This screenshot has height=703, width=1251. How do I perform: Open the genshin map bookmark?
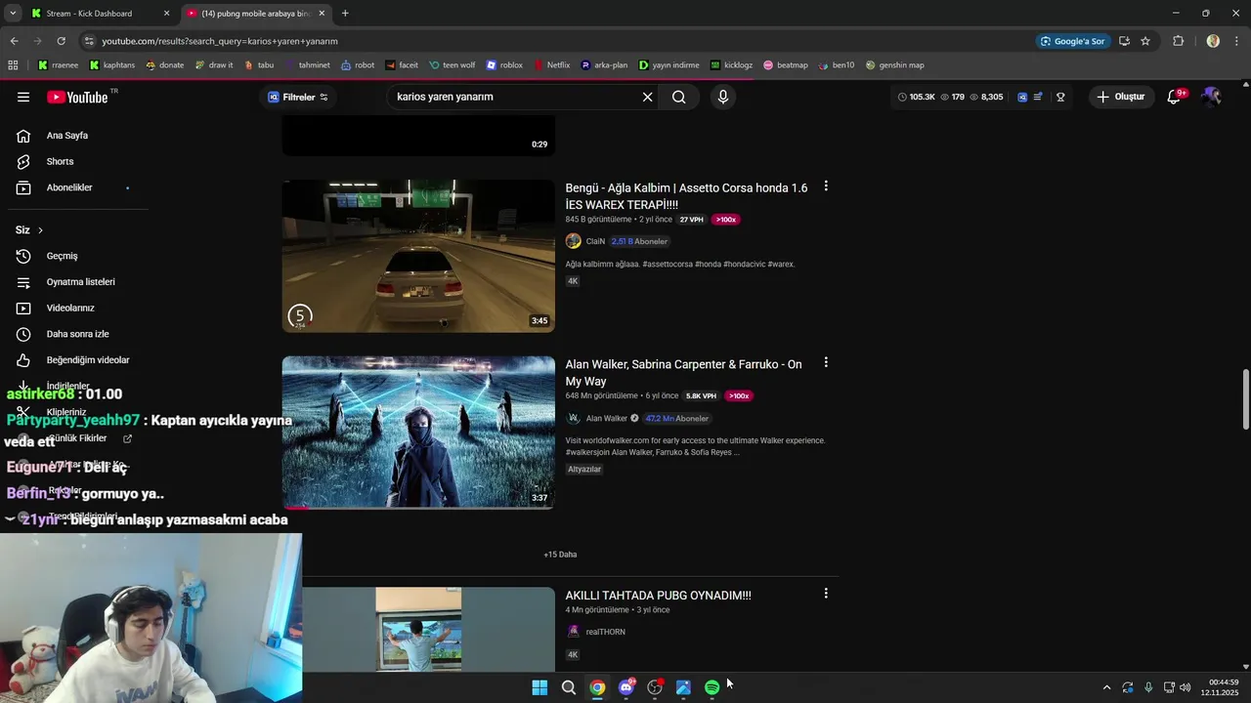894,65
